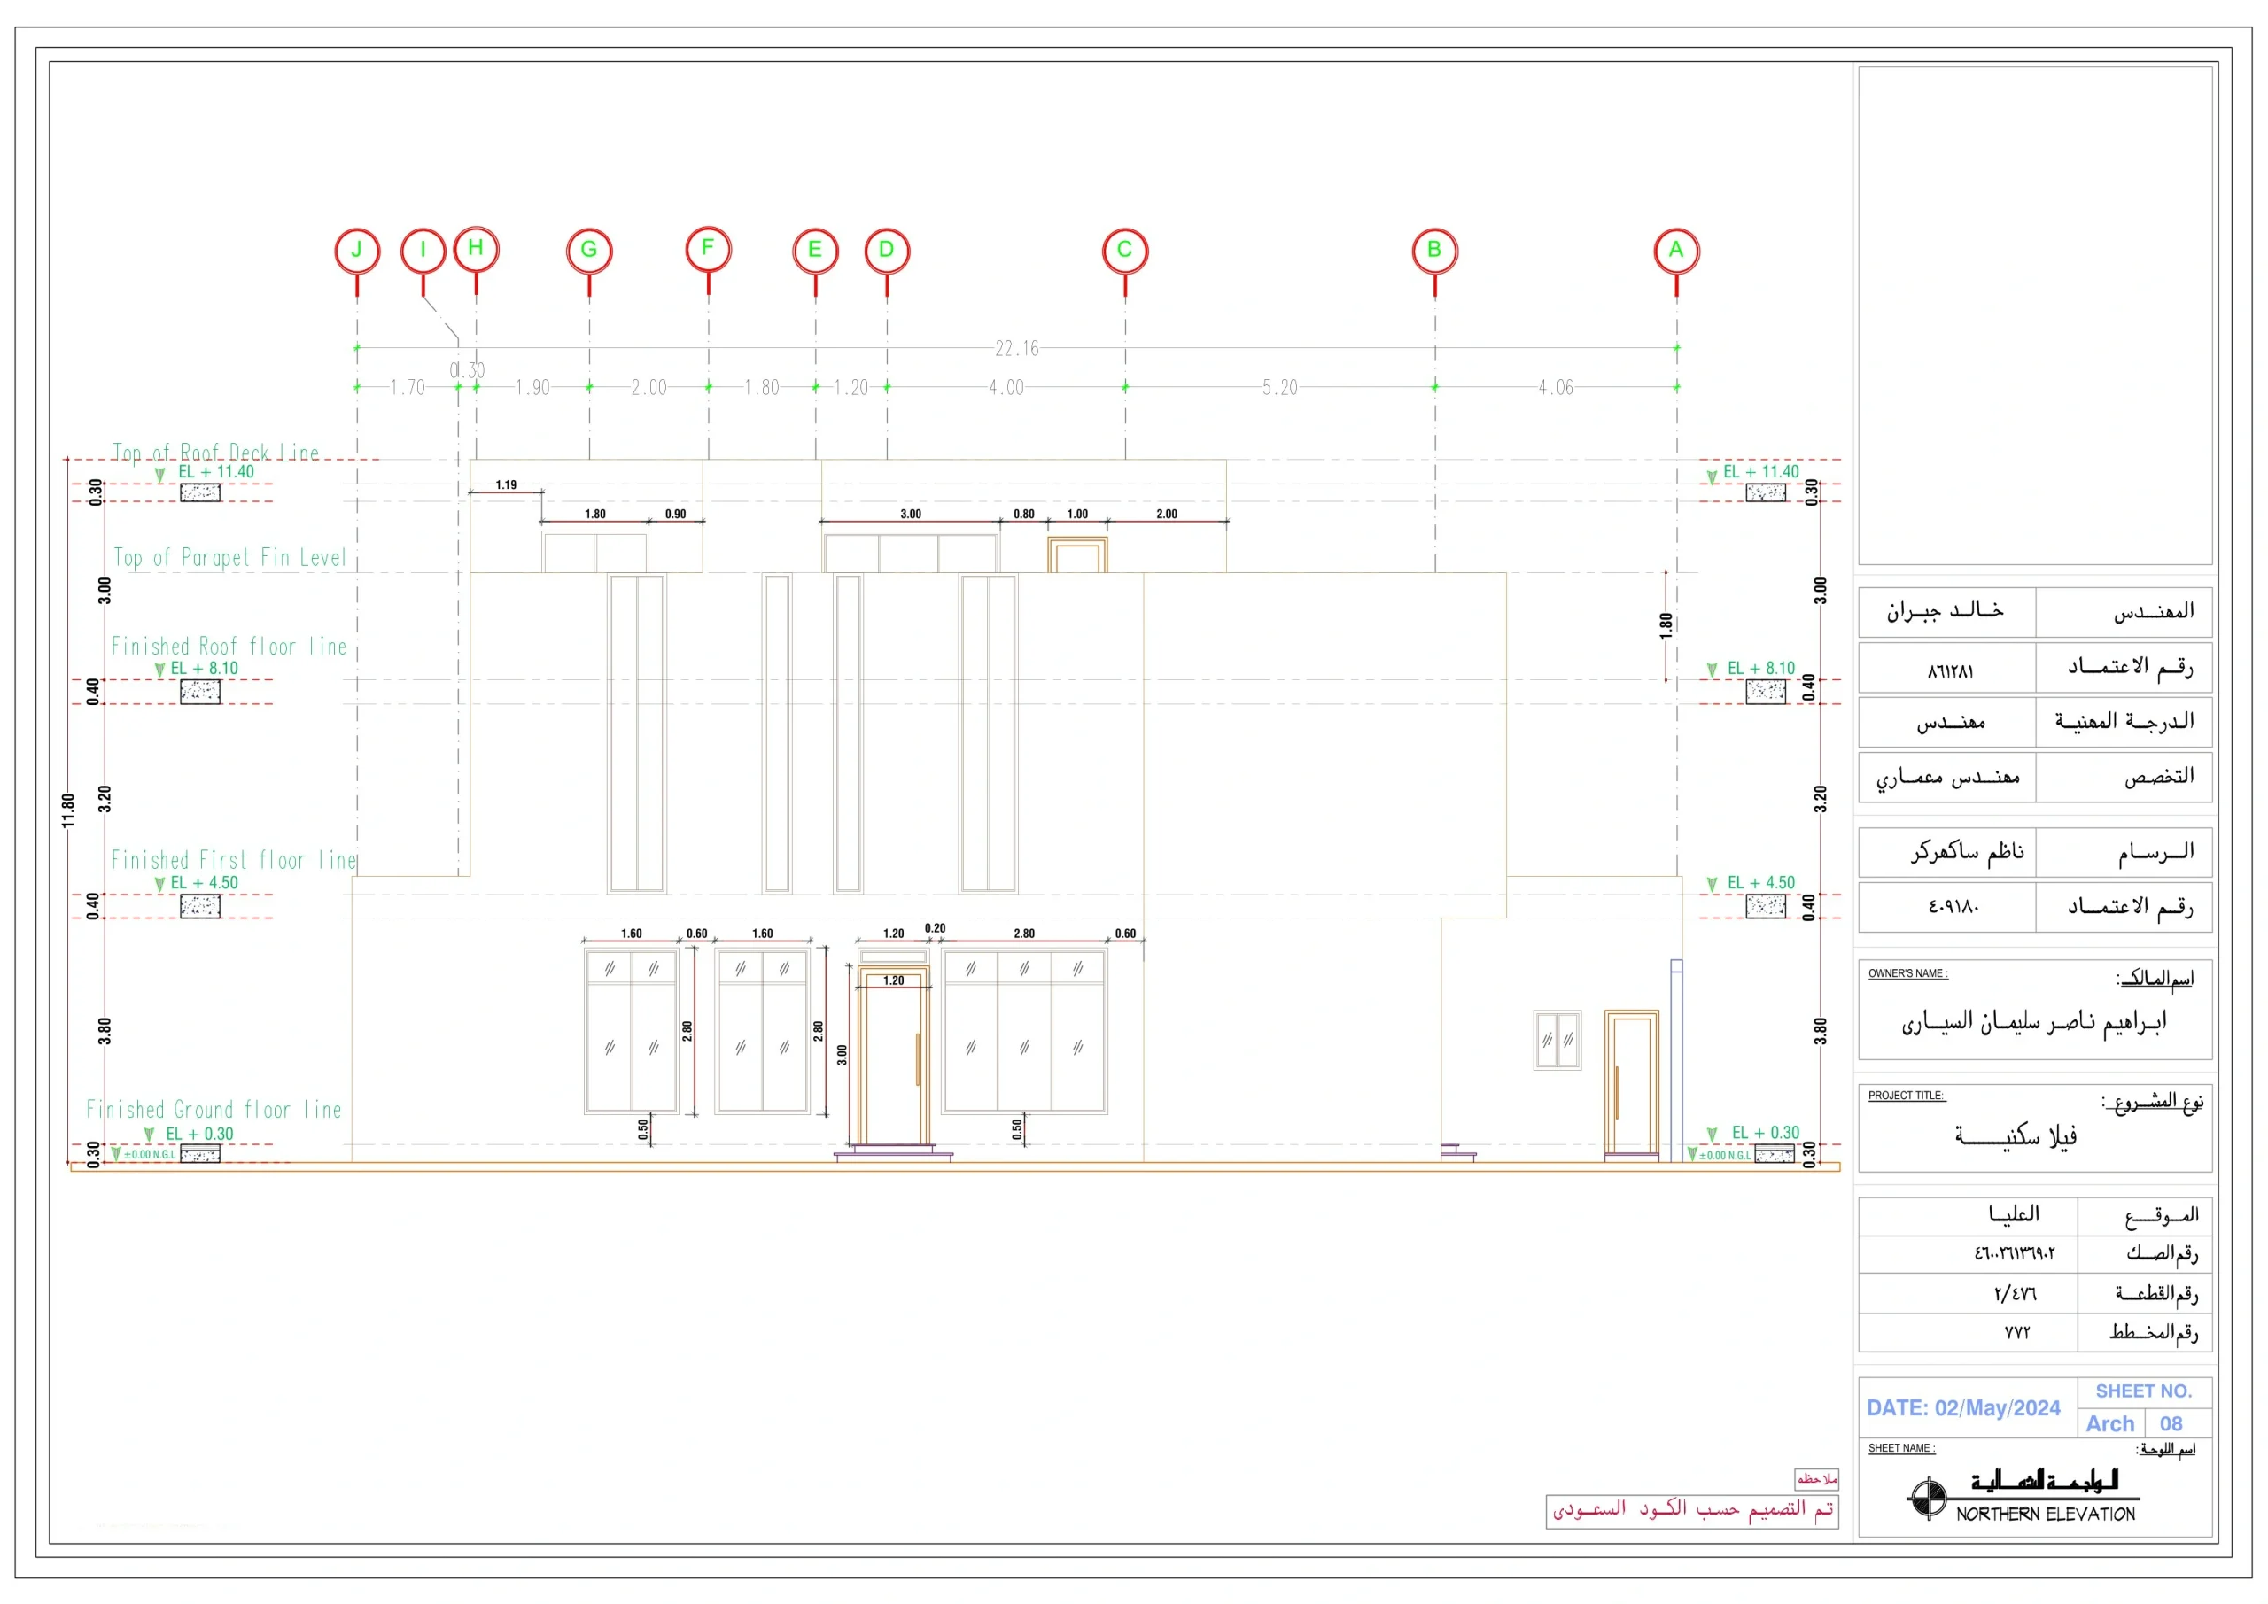This screenshot has height=1604, width=2268.
Task: Click grid axis bubble C
Action: coord(1124,250)
